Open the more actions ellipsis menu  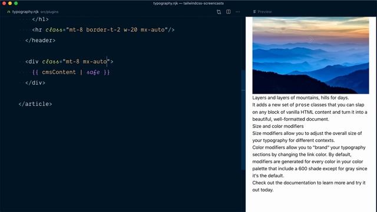tap(238, 12)
